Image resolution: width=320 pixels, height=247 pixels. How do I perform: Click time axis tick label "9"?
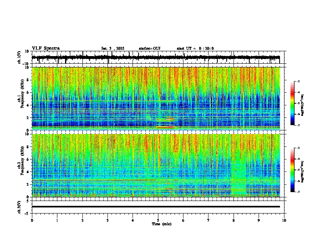click(x=259, y=220)
